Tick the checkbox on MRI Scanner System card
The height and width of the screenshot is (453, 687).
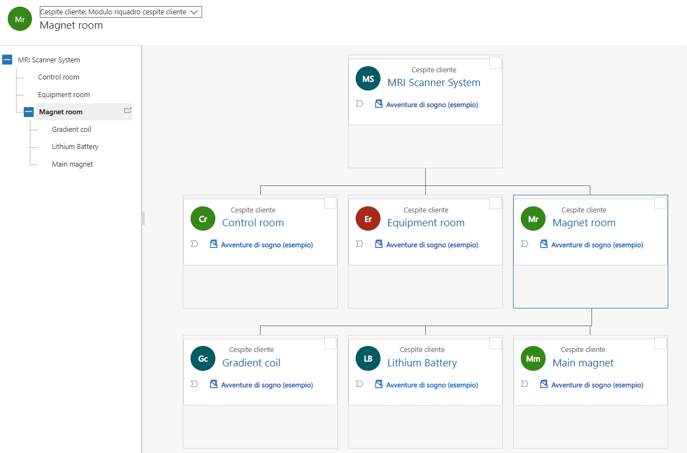495,63
